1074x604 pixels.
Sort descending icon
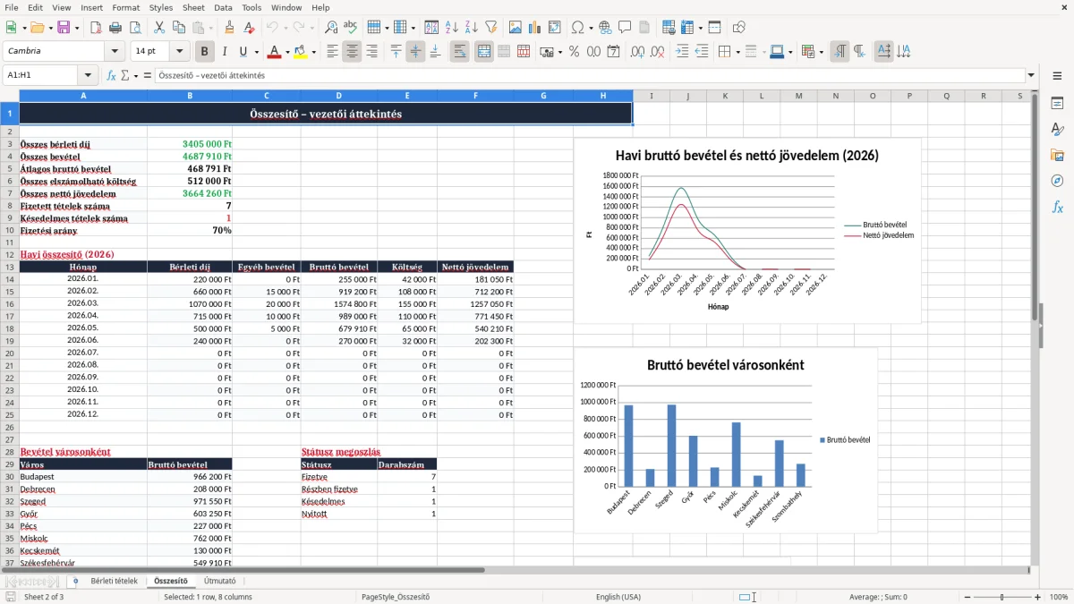[471, 28]
